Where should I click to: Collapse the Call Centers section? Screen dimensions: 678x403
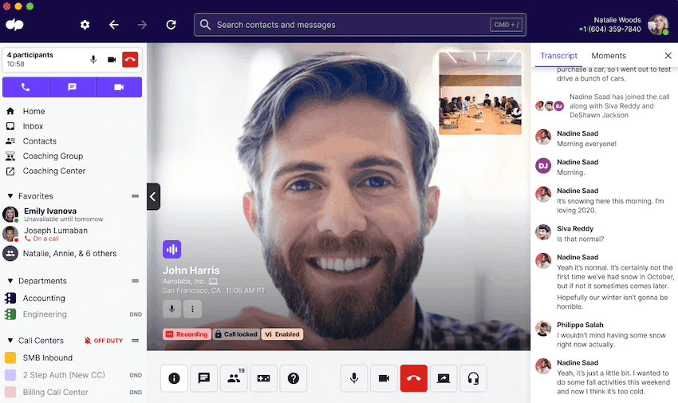pyautogui.click(x=10, y=340)
